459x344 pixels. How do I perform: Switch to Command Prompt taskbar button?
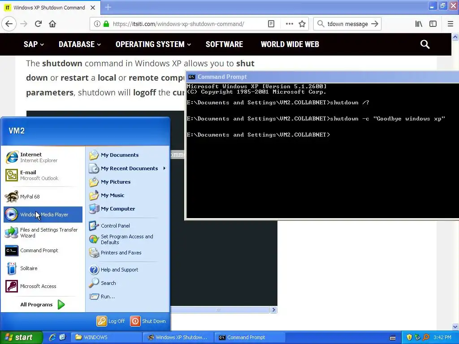pyautogui.click(x=250, y=337)
